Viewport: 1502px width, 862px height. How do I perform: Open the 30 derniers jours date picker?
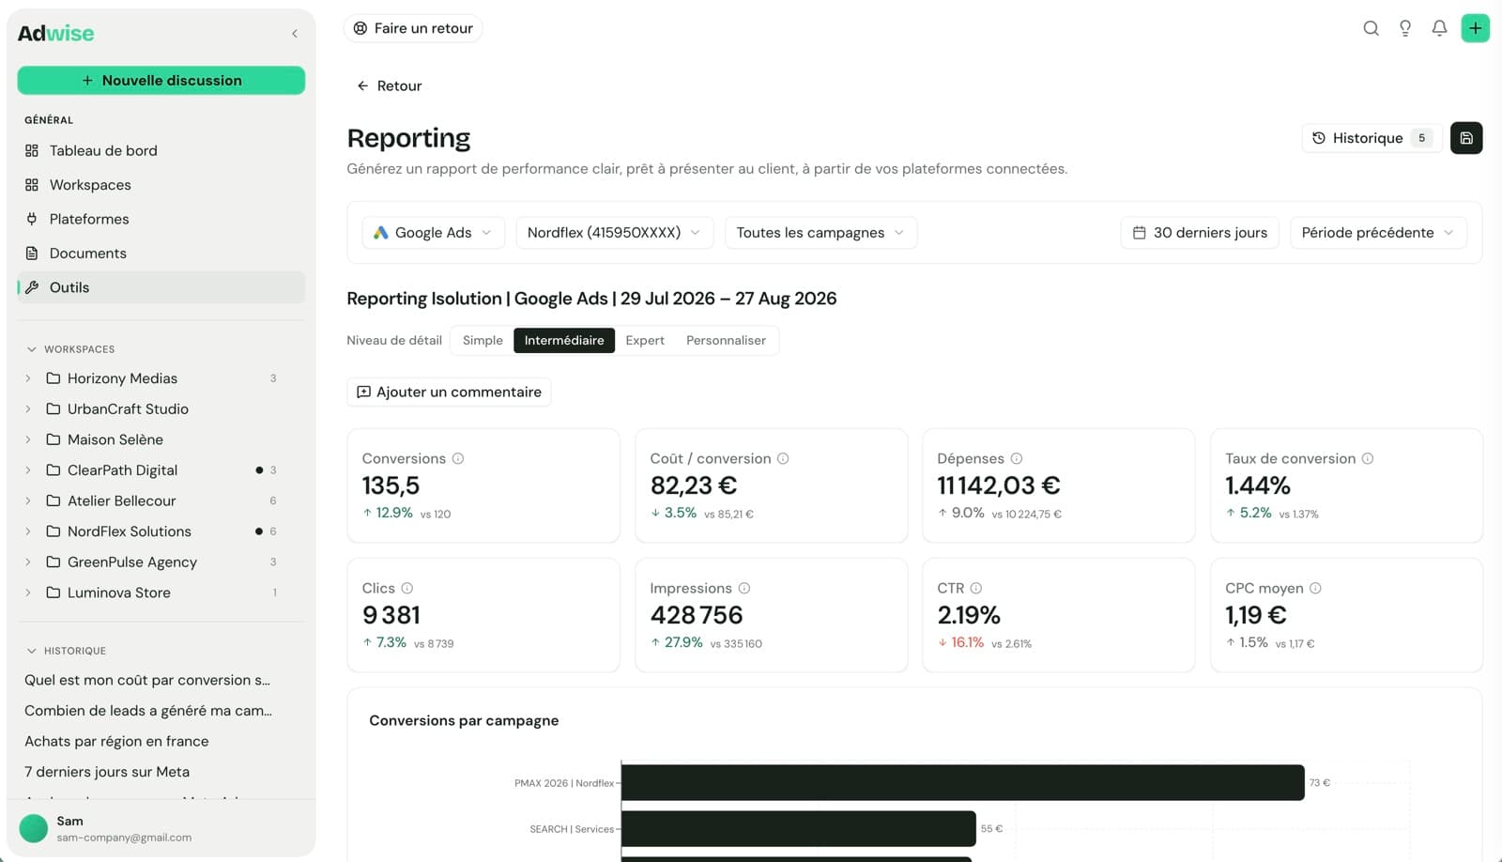coord(1201,232)
